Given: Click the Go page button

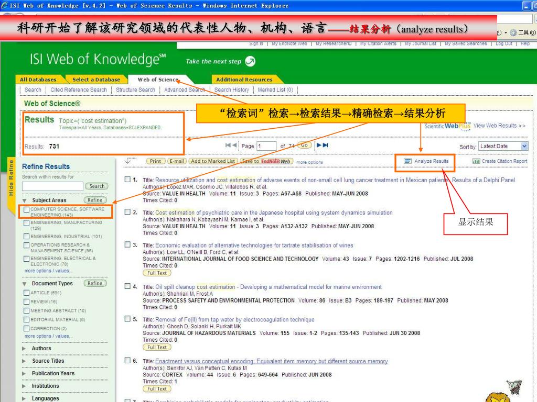Looking at the screenshot, I should tap(305, 145).
